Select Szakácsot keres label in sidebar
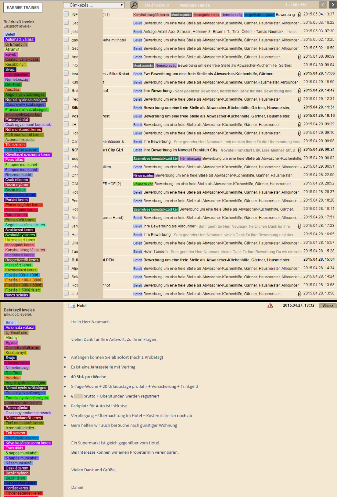The image size is (337, 497). 19,230
